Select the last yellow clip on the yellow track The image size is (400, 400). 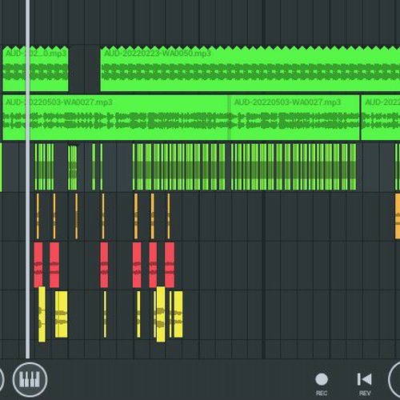point(178,314)
